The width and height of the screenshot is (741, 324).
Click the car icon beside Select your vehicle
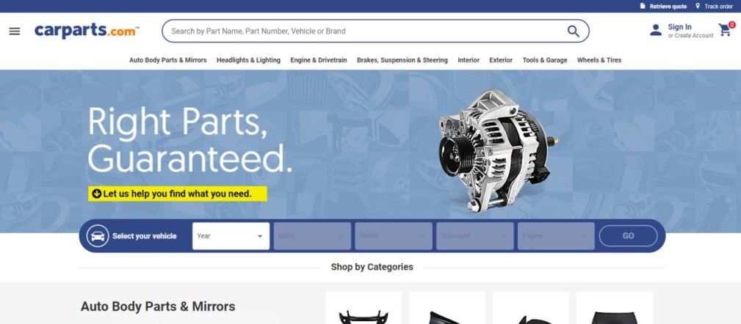98,236
